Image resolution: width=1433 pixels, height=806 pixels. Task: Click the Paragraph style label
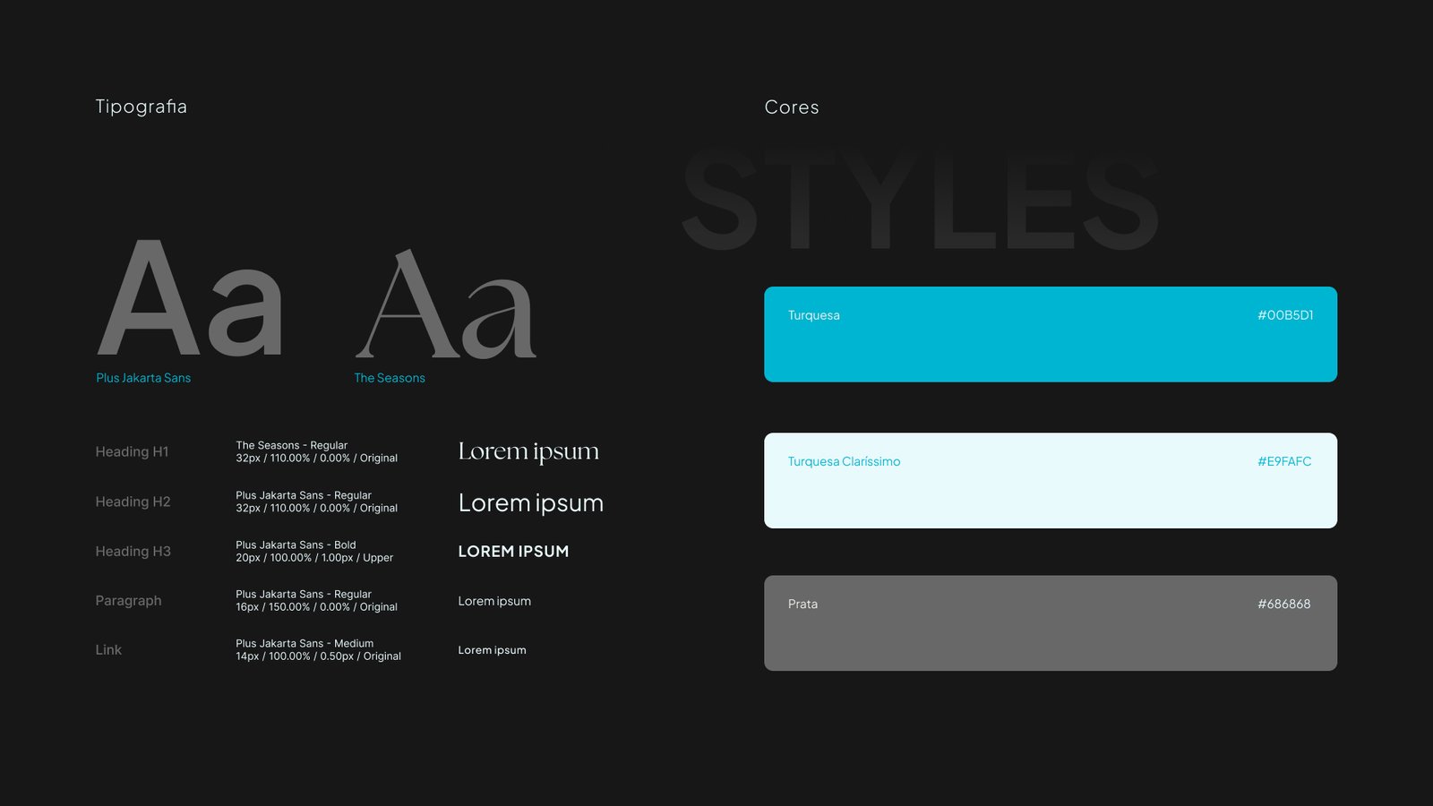click(128, 601)
